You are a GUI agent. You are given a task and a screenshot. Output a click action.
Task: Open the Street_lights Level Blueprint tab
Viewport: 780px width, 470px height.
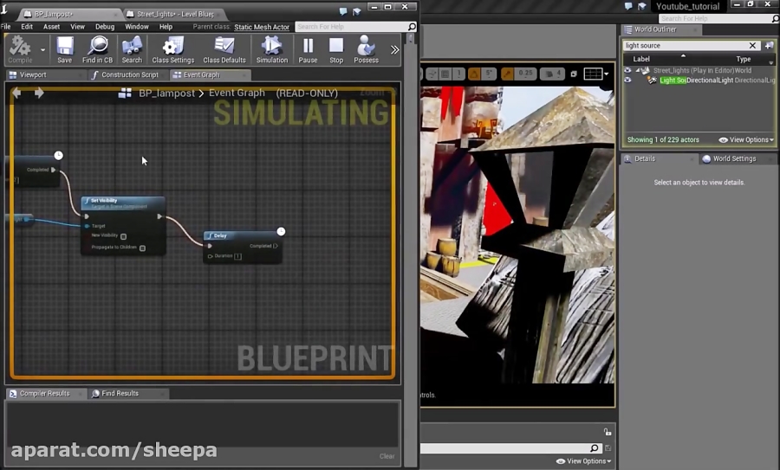point(175,14)
